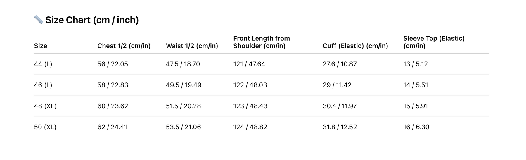Click chest value 56 / 22.05
The height and width of the screenshot is (160, 526).
[113, 64]
